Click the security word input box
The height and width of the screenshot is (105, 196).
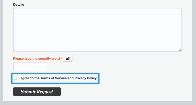[30, 67]
